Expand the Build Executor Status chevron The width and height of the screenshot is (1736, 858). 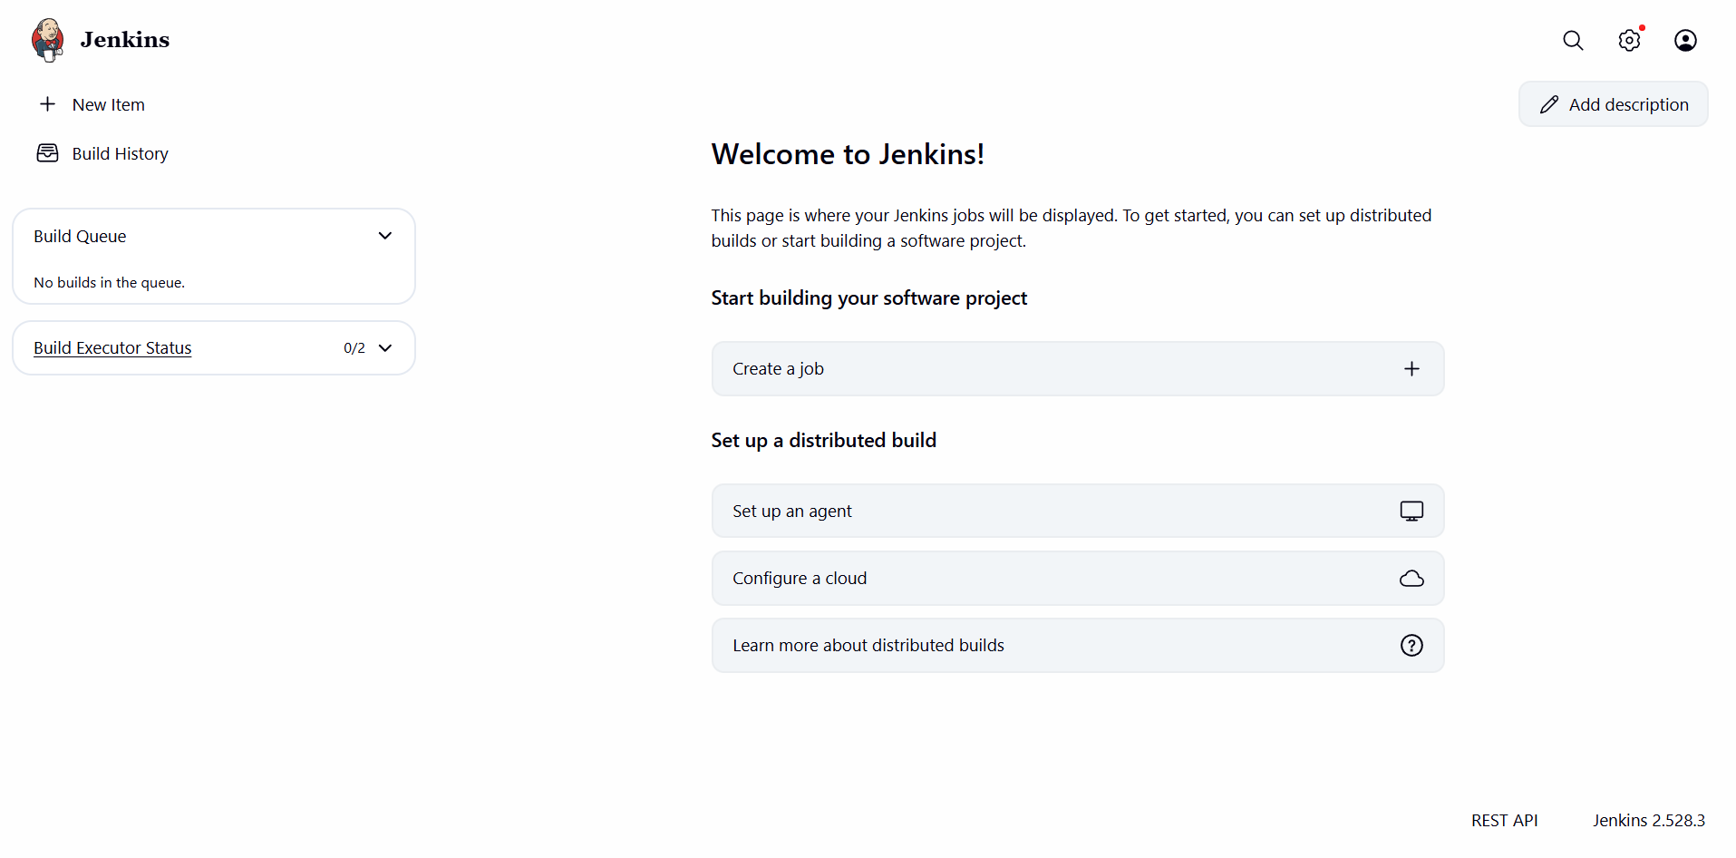coord(385,348)
